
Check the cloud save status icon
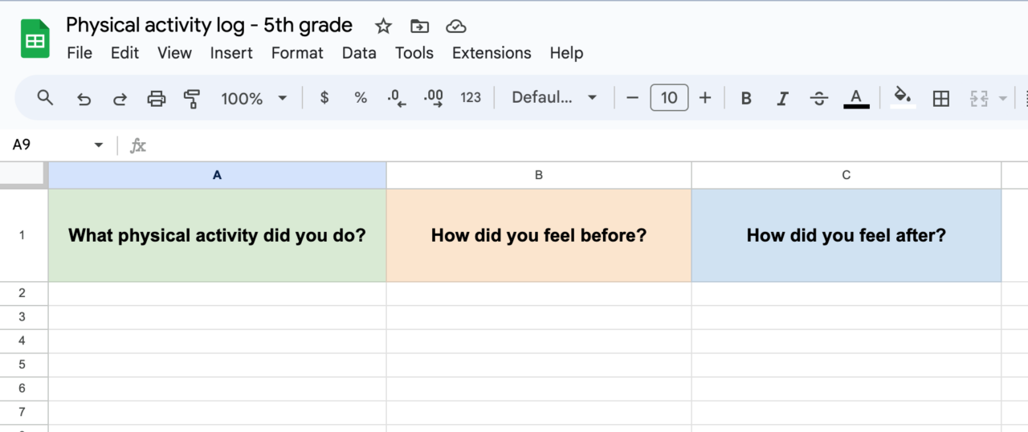tap(456, 26)
